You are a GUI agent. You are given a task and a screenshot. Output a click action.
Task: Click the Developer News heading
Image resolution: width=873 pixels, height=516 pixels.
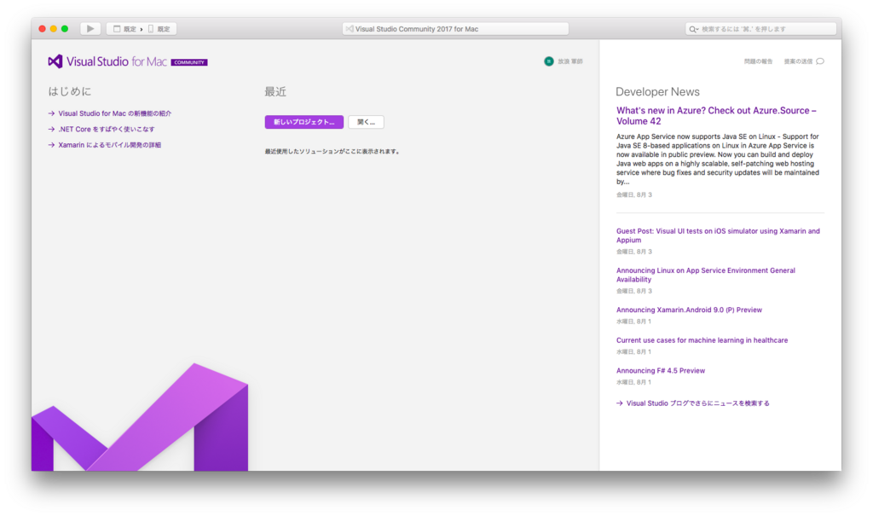tap(657, 92)
